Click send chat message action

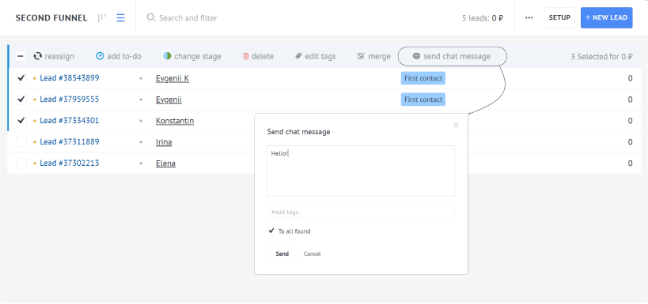452,56
